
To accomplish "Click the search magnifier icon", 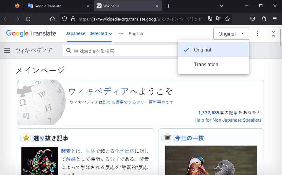I will tap(69, 51).
